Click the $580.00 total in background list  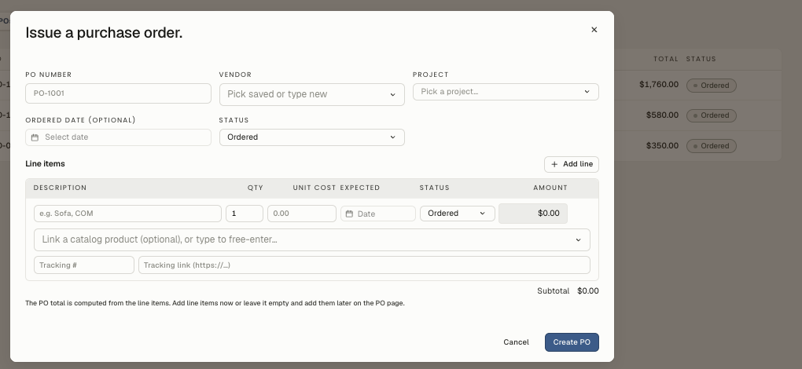tap(662, 115)
